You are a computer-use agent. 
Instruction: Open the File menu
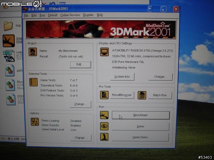26,16
